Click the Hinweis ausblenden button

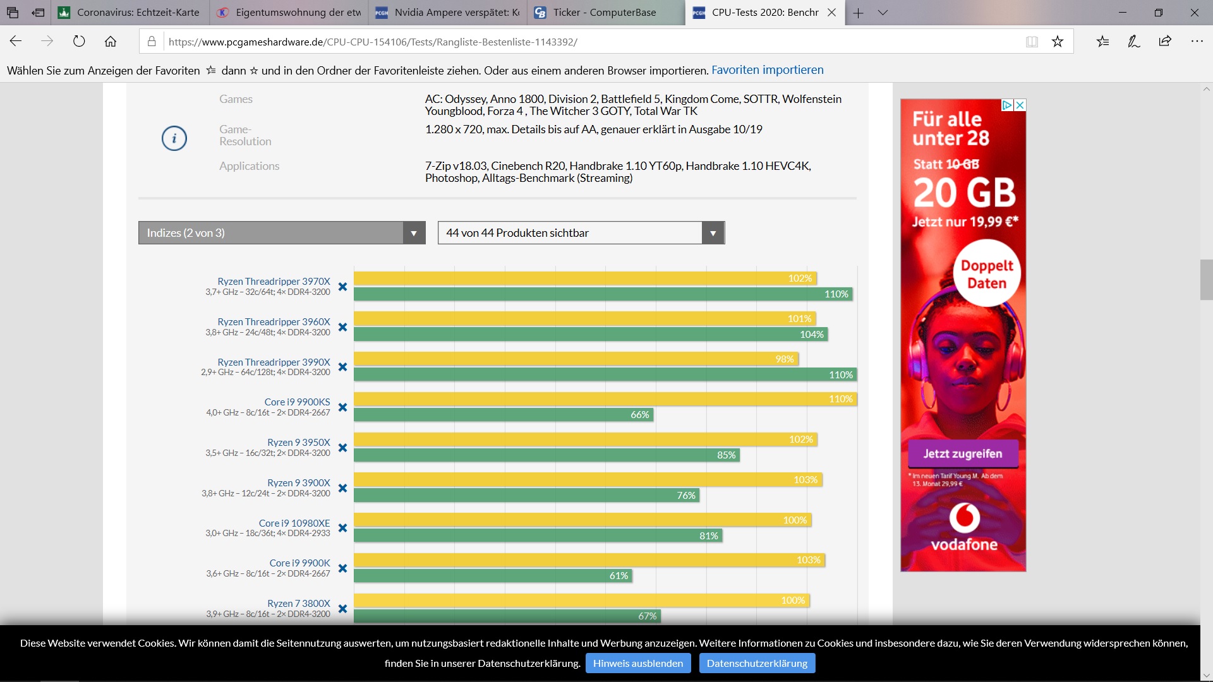(637, 663)
